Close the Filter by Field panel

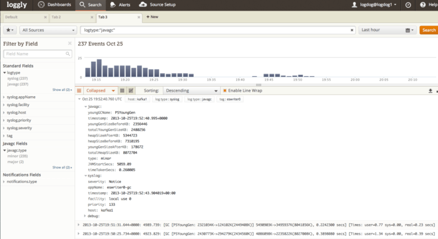pyautogui.click(x=70, y=43)
